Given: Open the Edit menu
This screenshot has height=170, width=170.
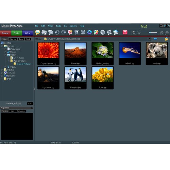Looking at the screenshot, I should (x=43, y=26).
